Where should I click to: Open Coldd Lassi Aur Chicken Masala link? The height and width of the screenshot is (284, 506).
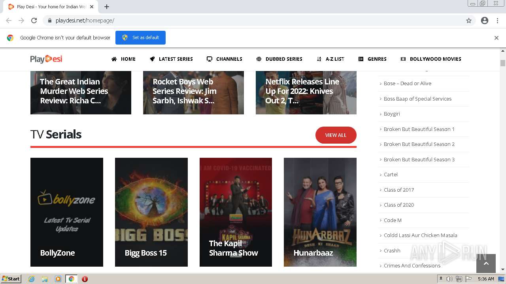(420, 235)
